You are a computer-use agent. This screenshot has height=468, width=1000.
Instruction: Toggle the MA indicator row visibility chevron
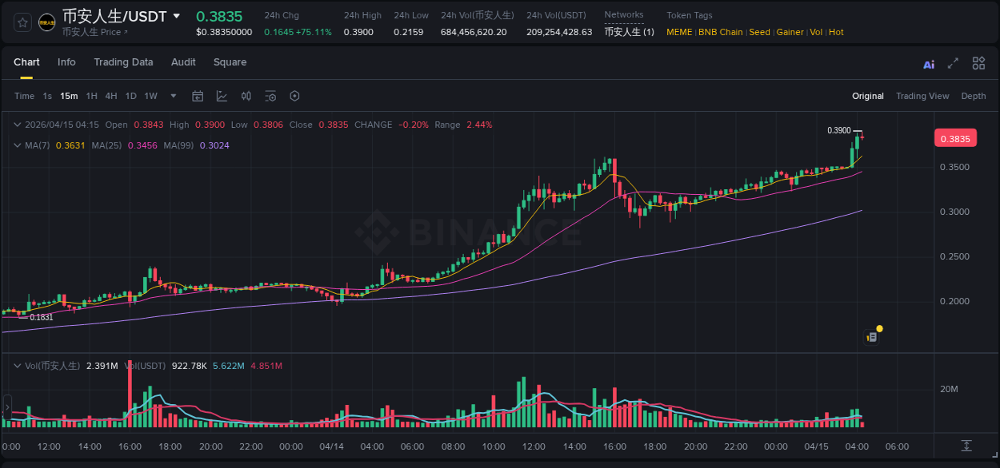[17, 145]
